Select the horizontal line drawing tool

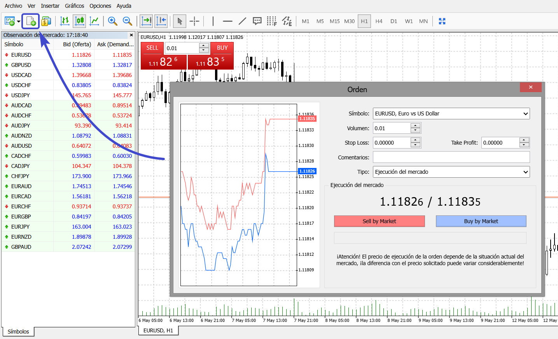[x=227, y=21]
